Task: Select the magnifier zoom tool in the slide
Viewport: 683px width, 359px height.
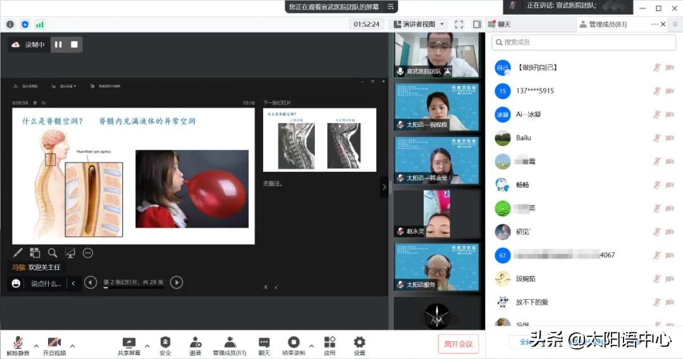Action: point(52,253)
